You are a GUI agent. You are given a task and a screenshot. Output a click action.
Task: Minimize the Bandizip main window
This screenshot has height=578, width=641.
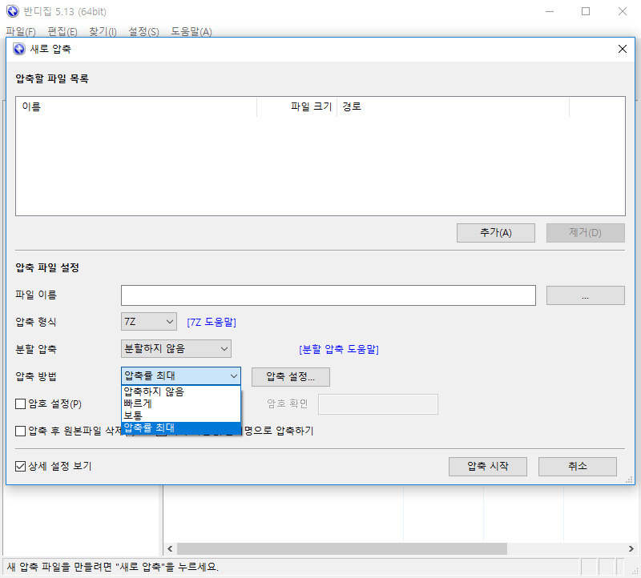tap(550, 11)
